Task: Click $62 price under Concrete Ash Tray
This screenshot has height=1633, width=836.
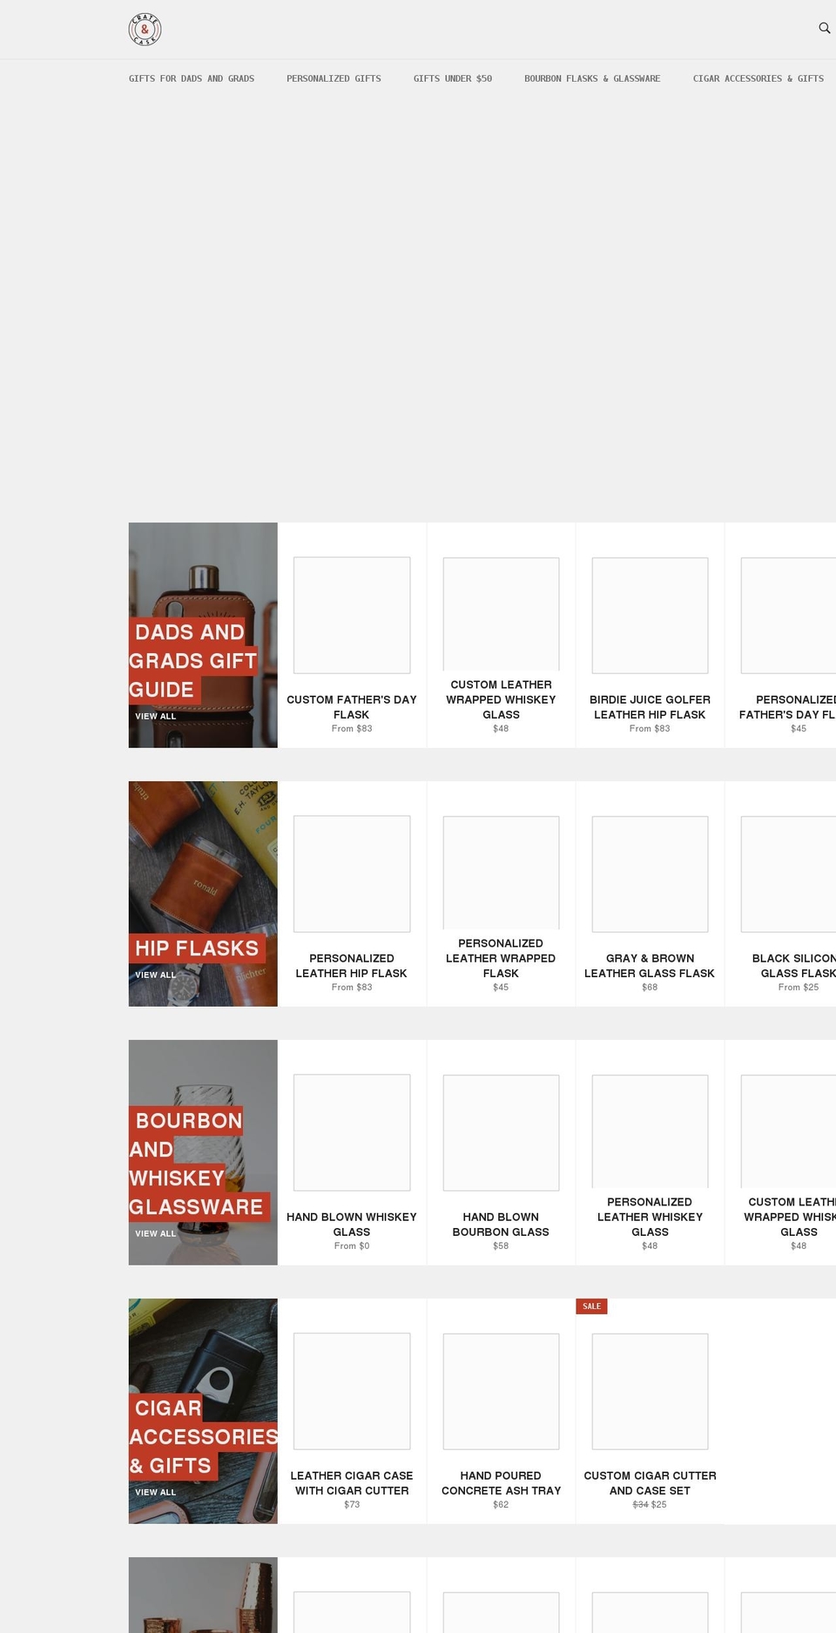Action: coord(501,1504)
